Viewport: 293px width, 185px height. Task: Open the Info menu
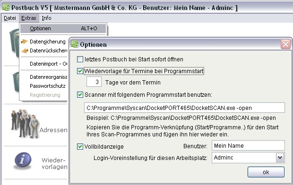click(46, 18)
